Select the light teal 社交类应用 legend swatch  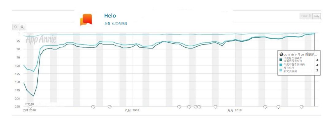pyautogui.click(x=281, y=70)
